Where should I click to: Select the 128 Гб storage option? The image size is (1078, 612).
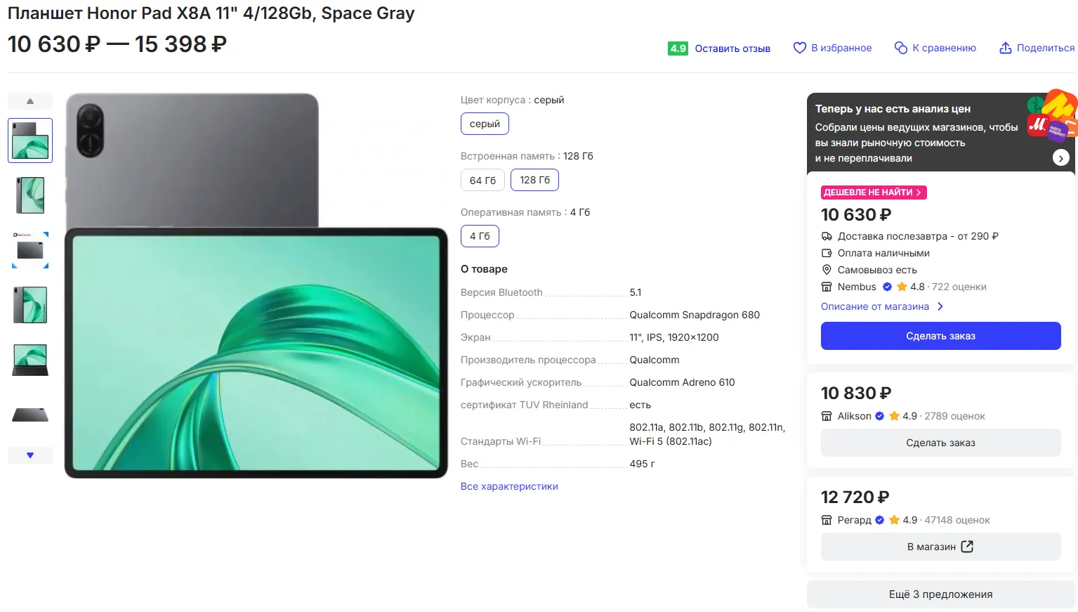click(x=534, y=181)
